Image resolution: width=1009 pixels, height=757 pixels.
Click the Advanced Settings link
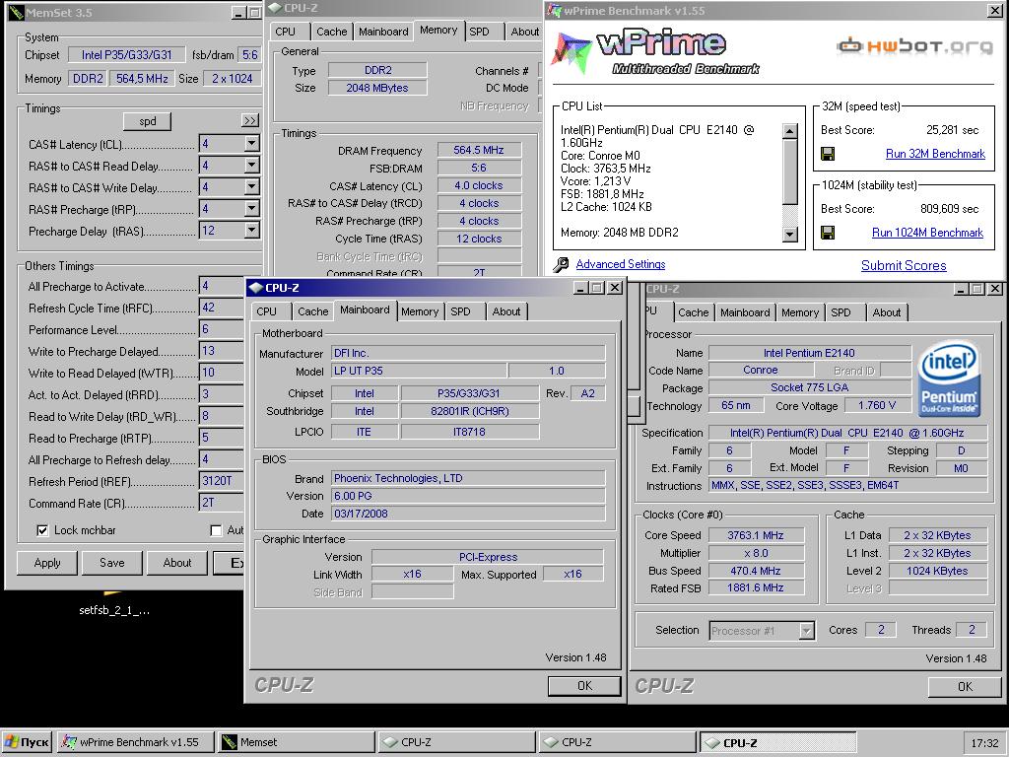(621, 264)
